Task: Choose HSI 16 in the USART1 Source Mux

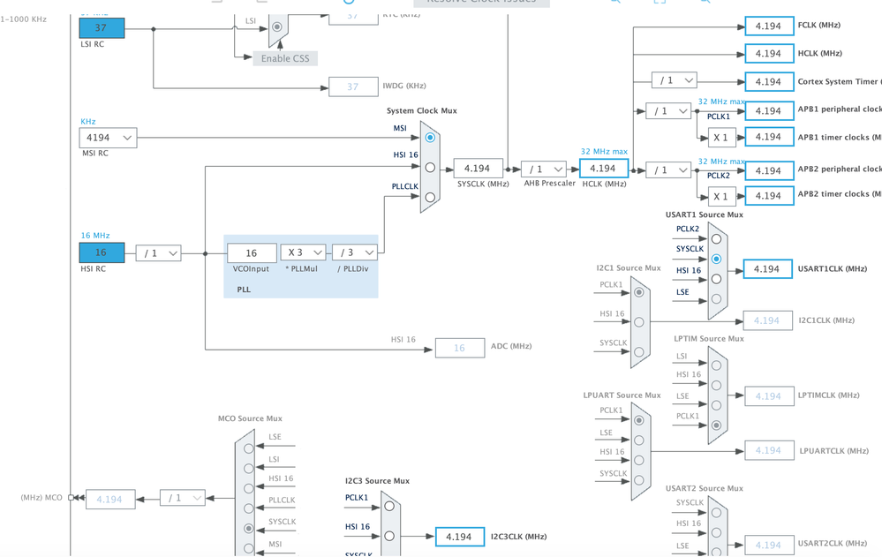Action: point(716,279)
